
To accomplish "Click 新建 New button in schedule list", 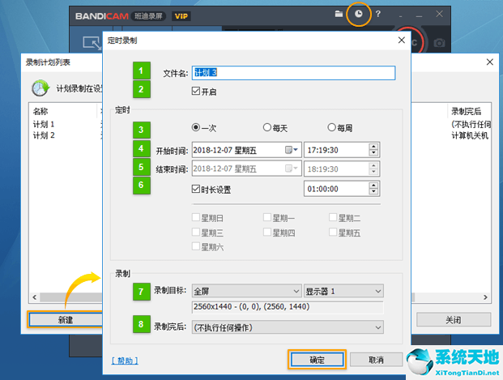I will (66, 320).
